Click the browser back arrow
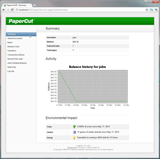The image size is (160, 159). [4, 10]
